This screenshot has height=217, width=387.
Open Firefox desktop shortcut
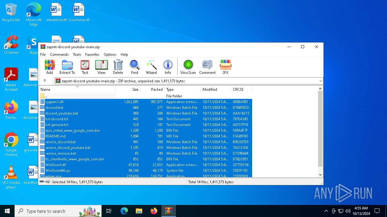(11, 110)
